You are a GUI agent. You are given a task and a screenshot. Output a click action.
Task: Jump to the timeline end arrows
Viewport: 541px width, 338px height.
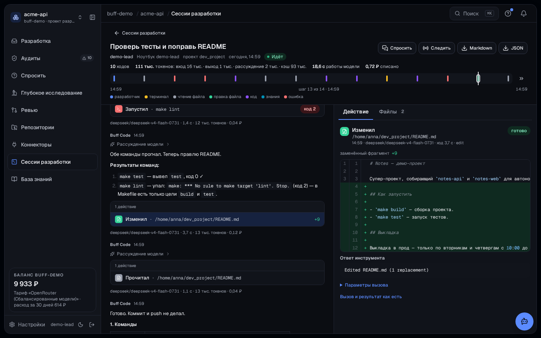(x=521, y=78)
